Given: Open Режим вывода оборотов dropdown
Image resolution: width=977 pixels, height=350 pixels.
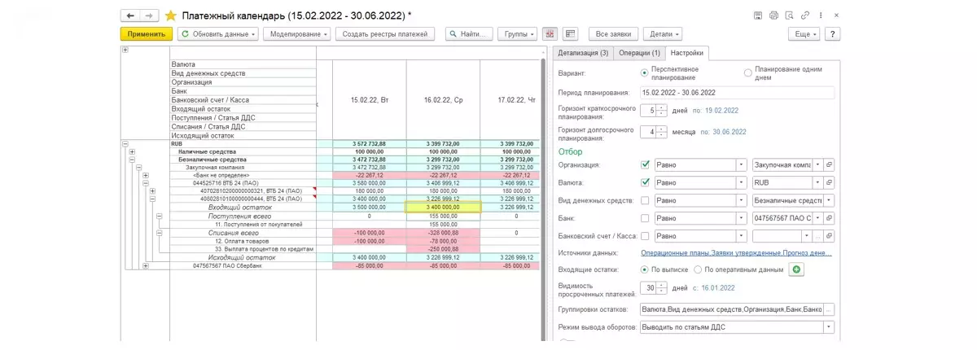Looking at the screenshot, I should (829, 327).
